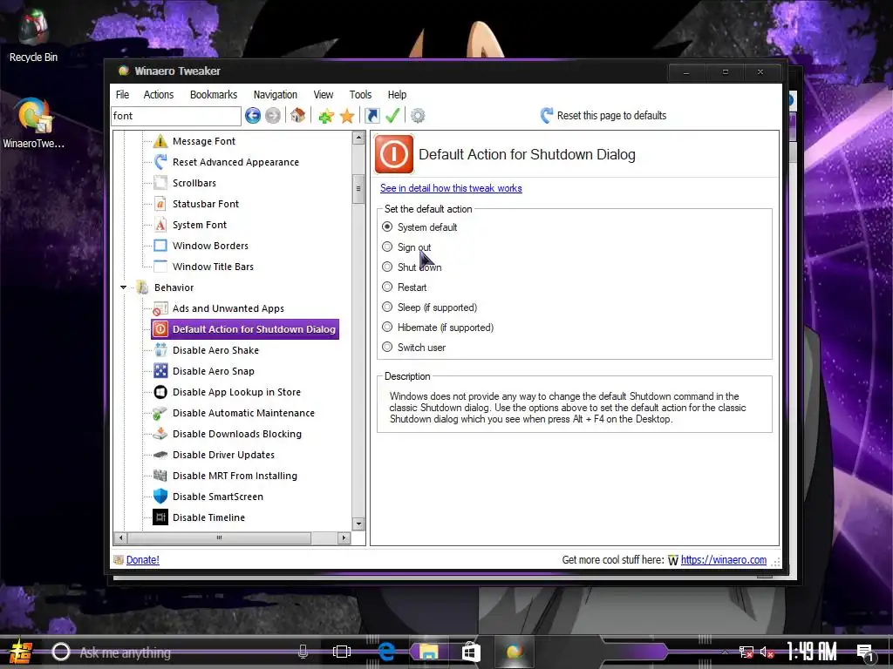Viewport: 893px width, 669px height.
Task: Click the Start button on the taskbar
Action: click(21, 652)
